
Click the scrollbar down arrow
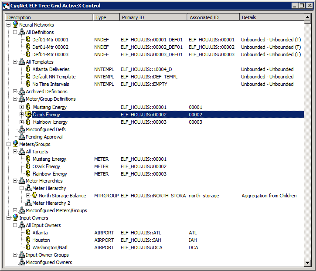tap(308, 263)
